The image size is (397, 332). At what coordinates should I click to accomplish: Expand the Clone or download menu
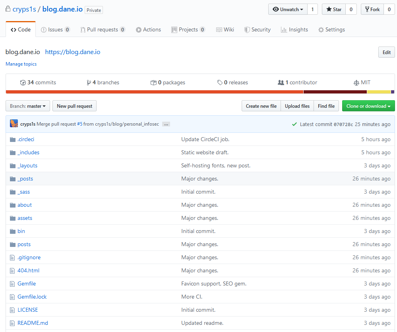point(368,106)
